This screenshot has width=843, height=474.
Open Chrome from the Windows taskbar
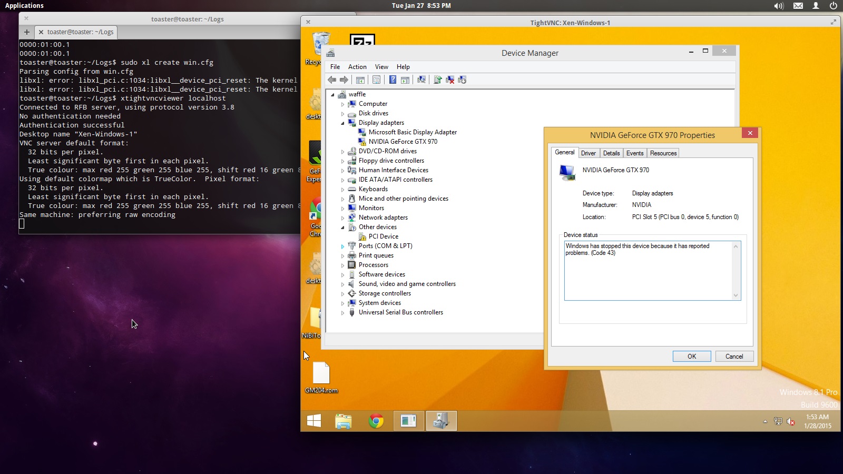pyautogui.click(x=376, y=421)
